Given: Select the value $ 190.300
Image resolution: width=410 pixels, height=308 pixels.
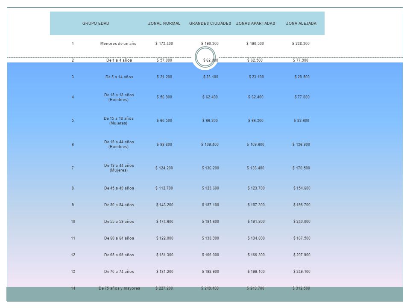Looking at the screenshot, I should [210, 44].
